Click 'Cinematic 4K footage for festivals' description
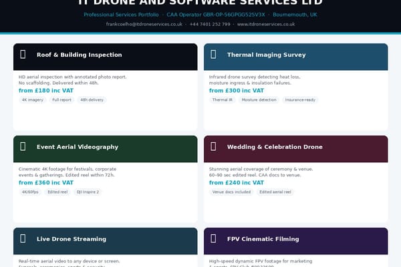 coord(68,169)
